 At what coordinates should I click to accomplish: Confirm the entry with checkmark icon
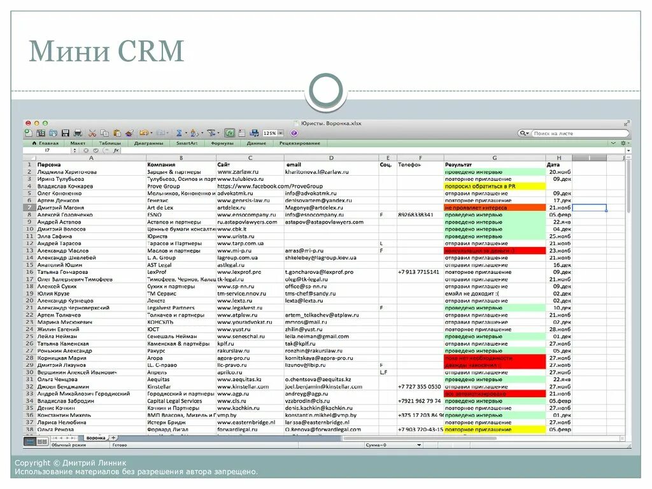96,150
